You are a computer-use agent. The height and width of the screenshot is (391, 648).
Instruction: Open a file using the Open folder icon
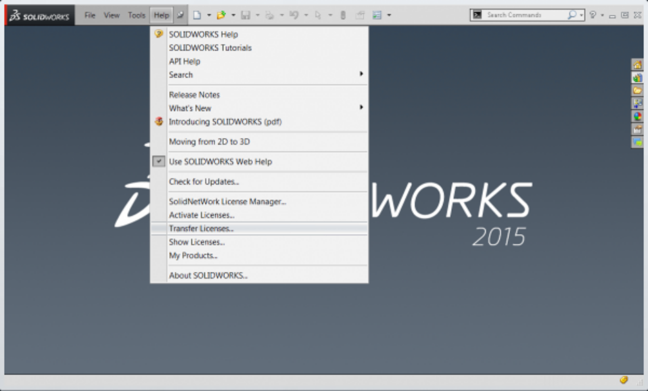click(x=222, y=15)
